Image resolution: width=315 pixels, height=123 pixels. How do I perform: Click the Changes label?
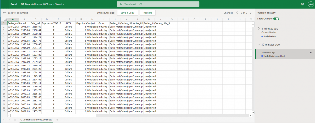(228, 13)
